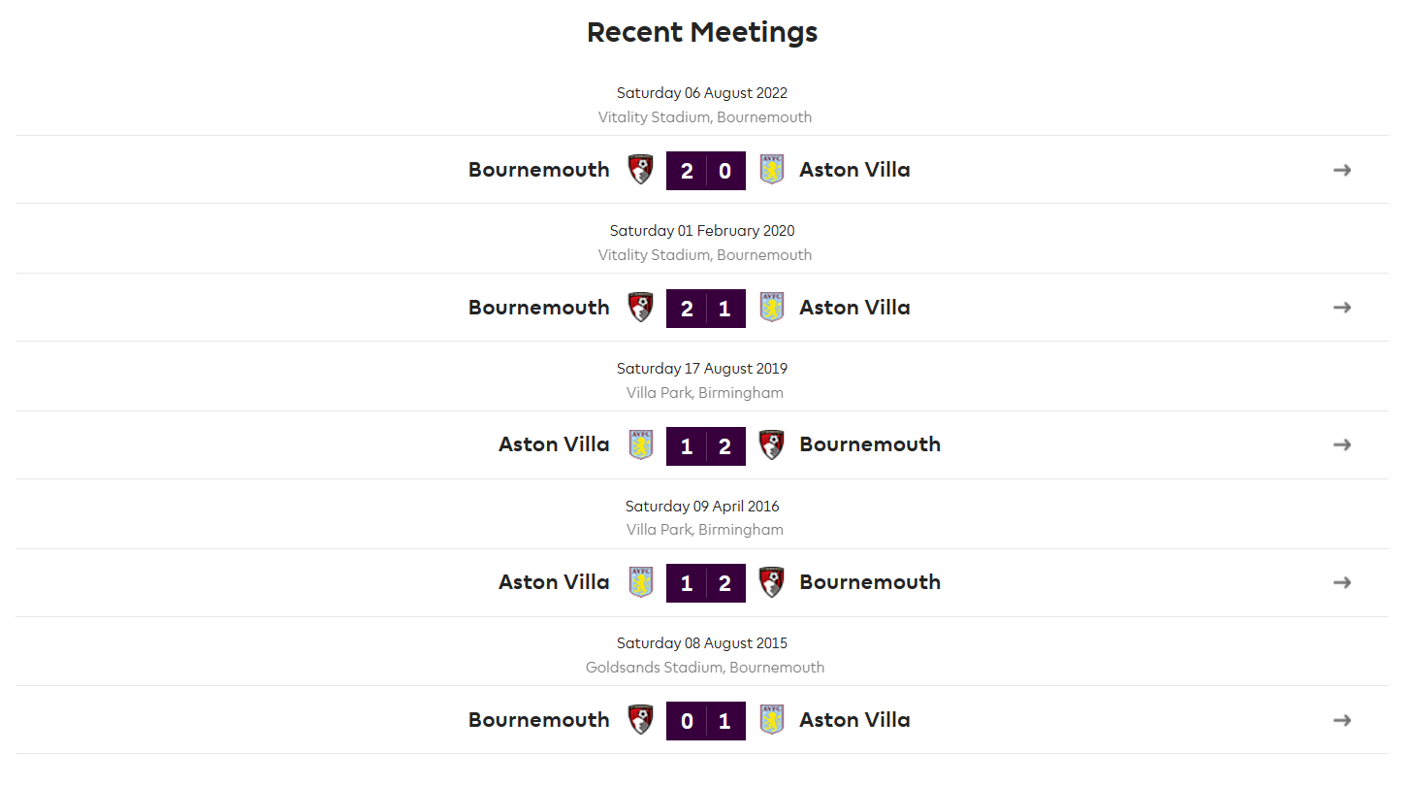Viewport: 1416px width, 787px height.
Task: Click Aston Villa name in February 2020 match
Action: click(x=854, y=308)
